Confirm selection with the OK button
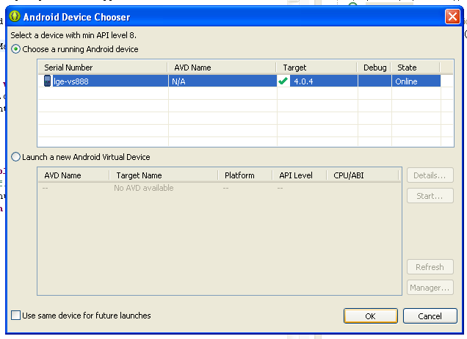Screen dimensions: 467x339 pos(371,316)
